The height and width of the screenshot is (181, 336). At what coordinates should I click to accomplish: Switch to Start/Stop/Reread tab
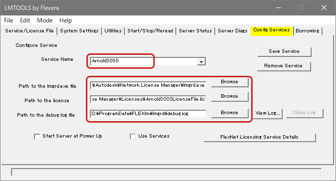point(150,31)
